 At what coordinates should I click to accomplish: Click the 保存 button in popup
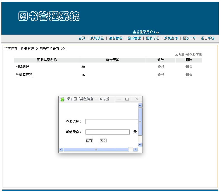point(89,140)
